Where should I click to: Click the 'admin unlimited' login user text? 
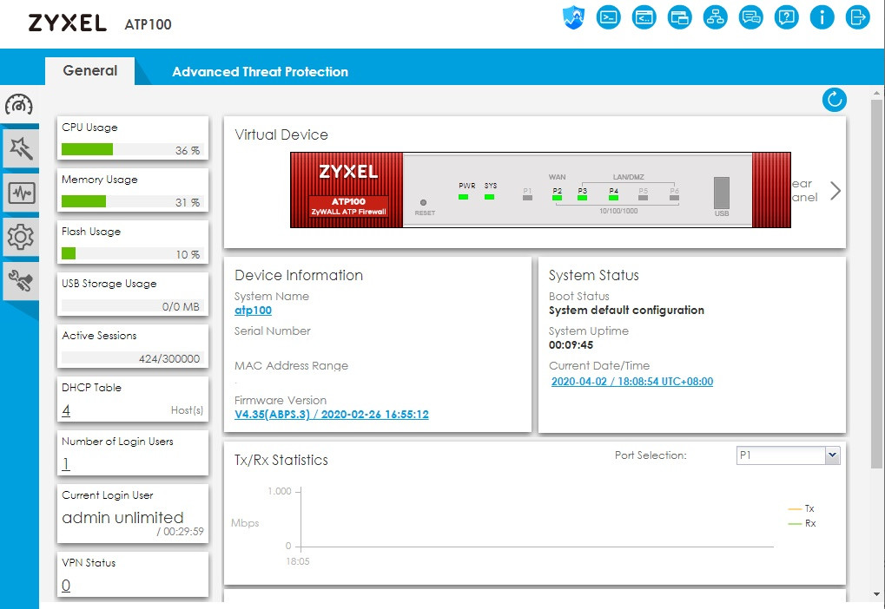tap(123, 518)
